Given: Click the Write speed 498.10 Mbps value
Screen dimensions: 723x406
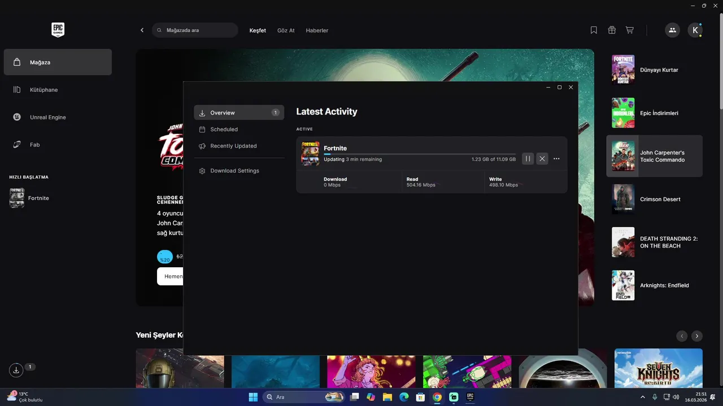Looking at the screenshot, I should [503, 185].
